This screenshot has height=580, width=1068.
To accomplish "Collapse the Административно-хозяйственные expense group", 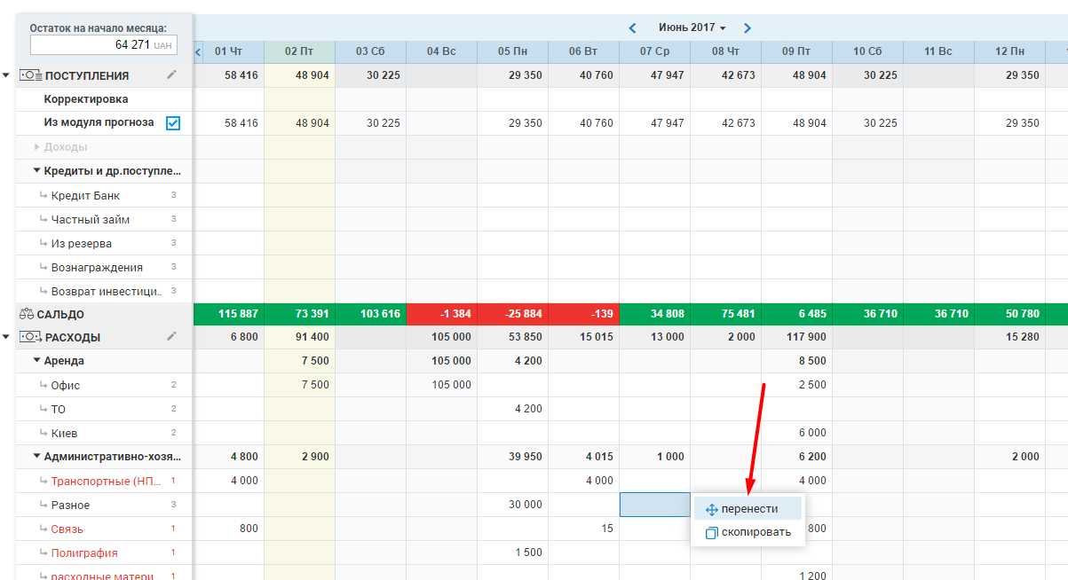I will (x=37, y=457).
